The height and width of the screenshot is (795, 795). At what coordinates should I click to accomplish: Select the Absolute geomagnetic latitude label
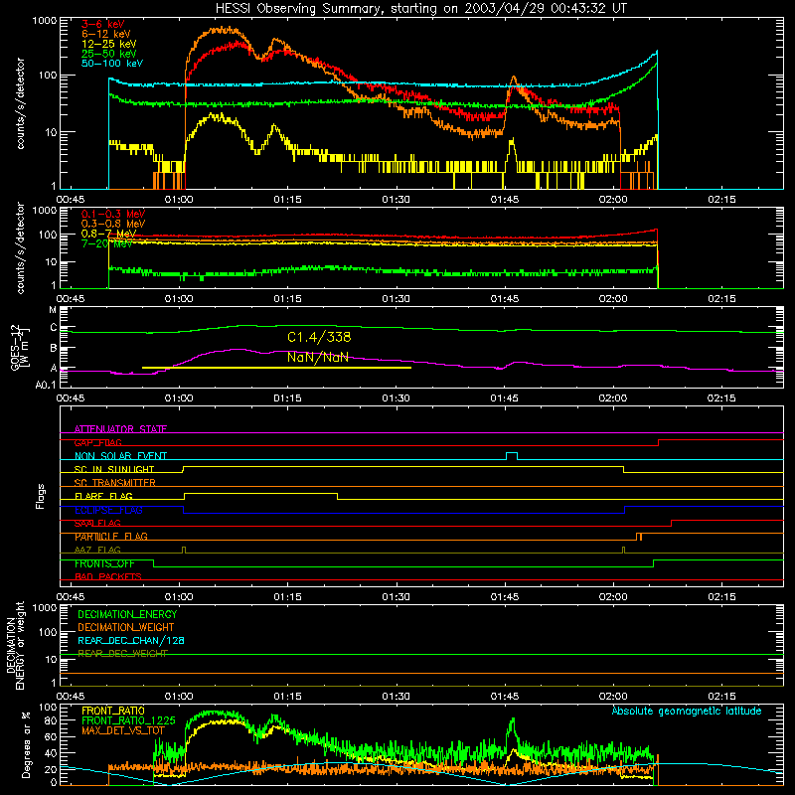click(x=687, y=712)
